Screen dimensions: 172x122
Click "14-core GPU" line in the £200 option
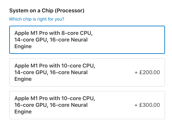coord(51,72)
